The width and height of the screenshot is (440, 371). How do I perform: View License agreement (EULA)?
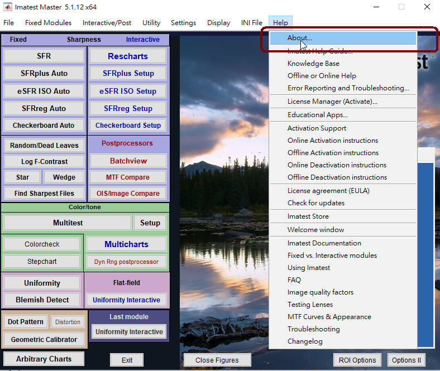343,191
